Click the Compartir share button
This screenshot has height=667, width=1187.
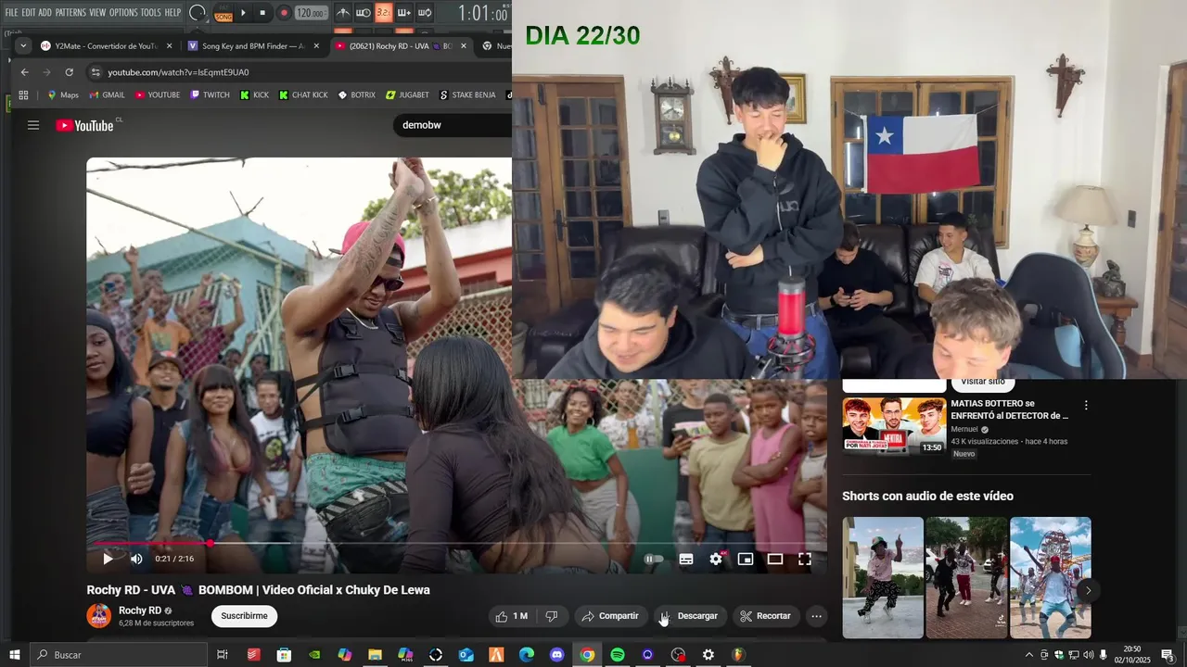coord(609,616)
